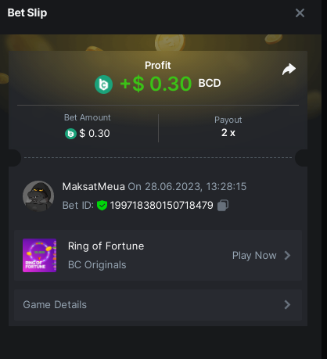The height and width of the screenshot is (359, 327).
Task: Click the green verified shield icon
Action: pos(102,206)
